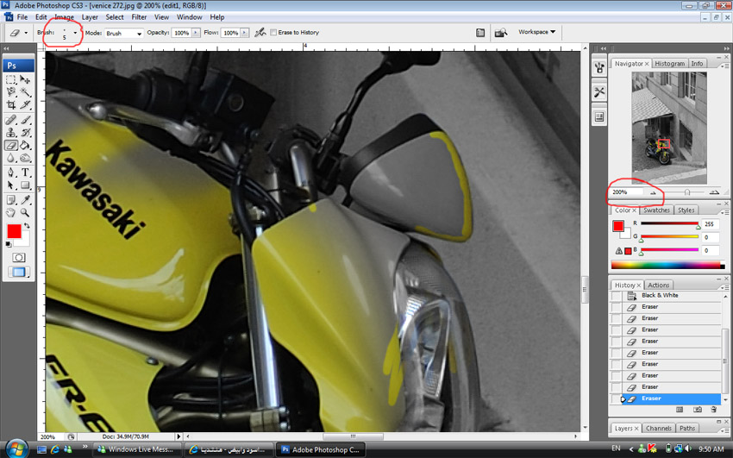Open the Opacity slider arrow
The height and width of the screenshot is (458, 733).
(x=196, y=33)
